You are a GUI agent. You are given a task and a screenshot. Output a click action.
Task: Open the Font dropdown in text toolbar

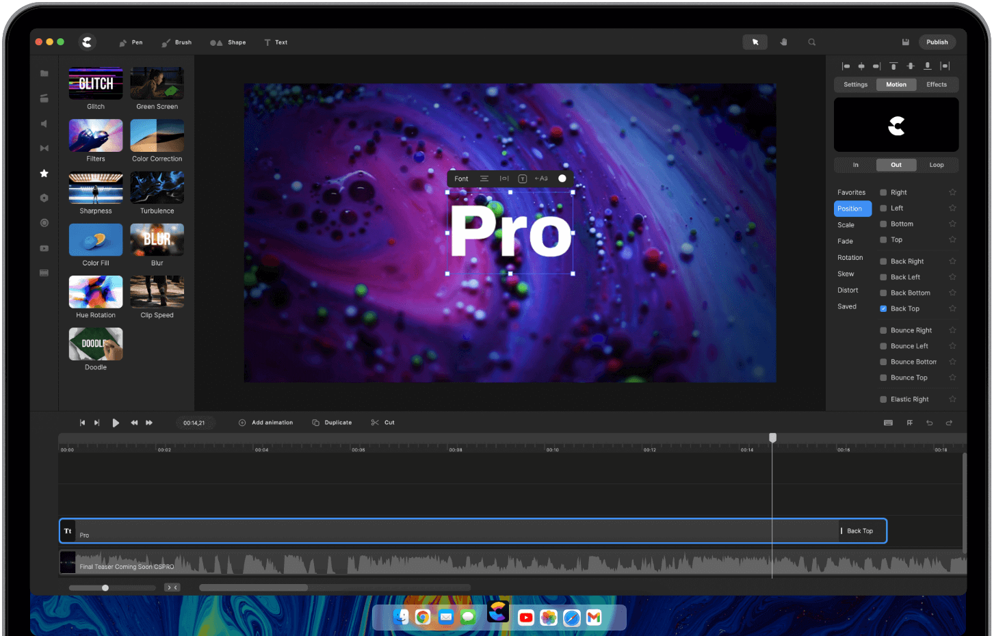460,178
